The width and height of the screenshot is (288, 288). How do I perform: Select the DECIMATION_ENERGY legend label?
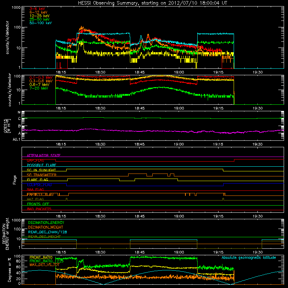click(x=46, y=222)
